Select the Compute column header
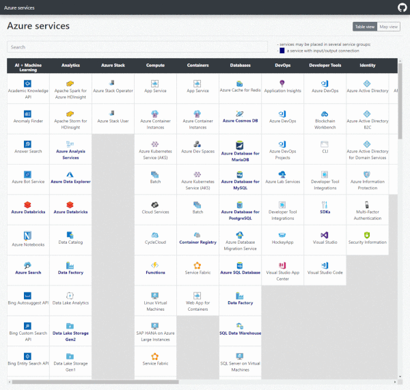 [155, 65]
